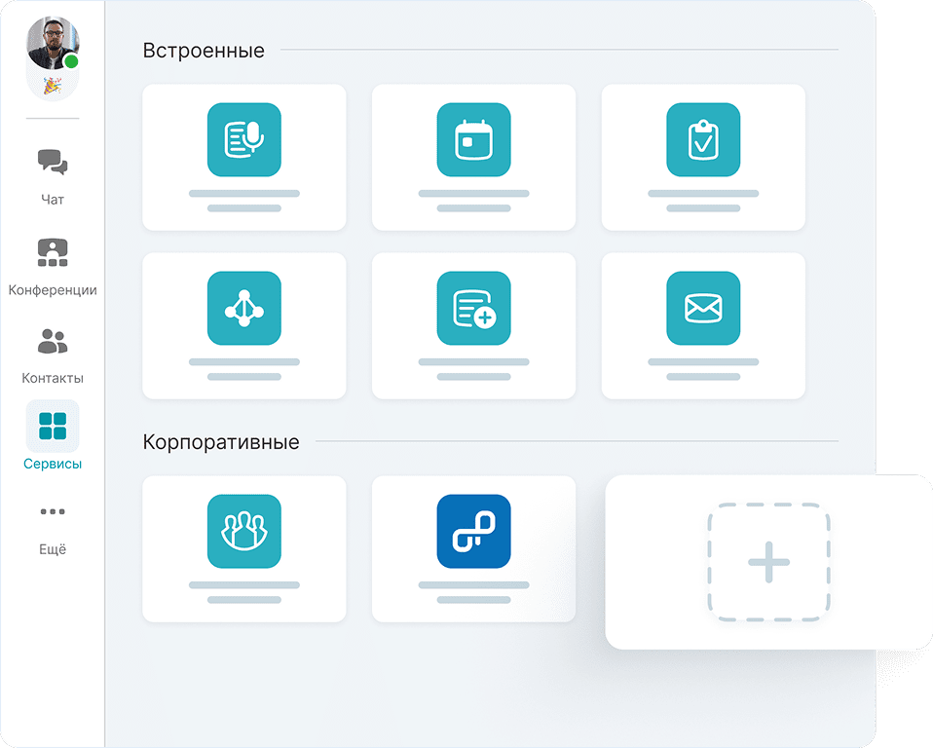The height and width of the screenshot is (748, 933).
Task: Select Сервисы in sidebar
Action: [53, 435]
